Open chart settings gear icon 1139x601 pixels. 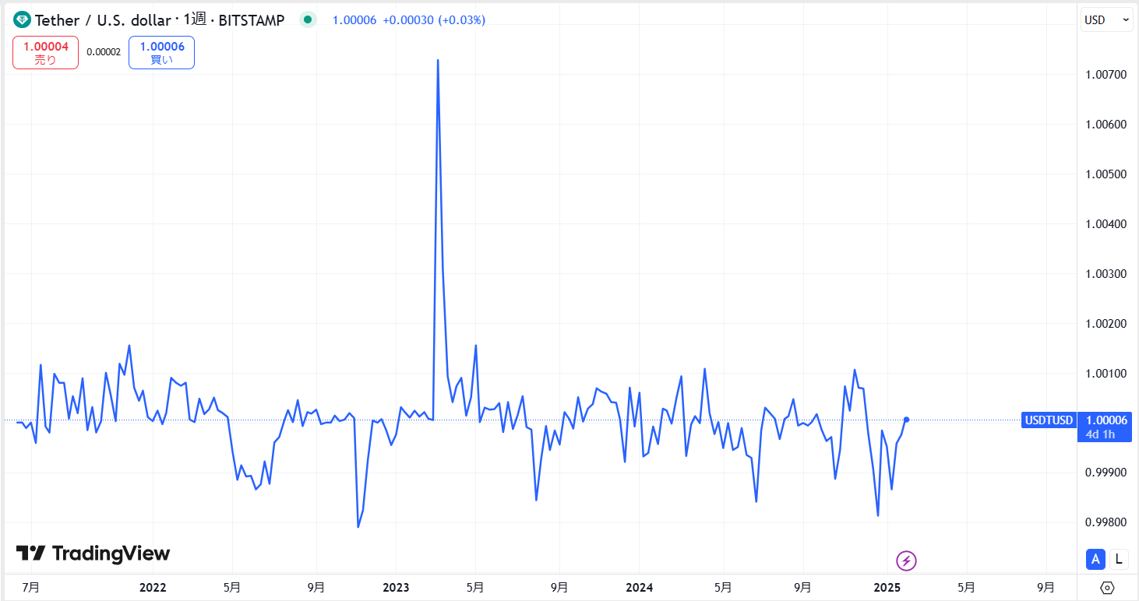click(x=1108, y=588)
